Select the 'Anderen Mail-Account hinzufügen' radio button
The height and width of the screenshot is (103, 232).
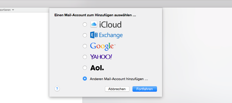[x=85, y=79]
